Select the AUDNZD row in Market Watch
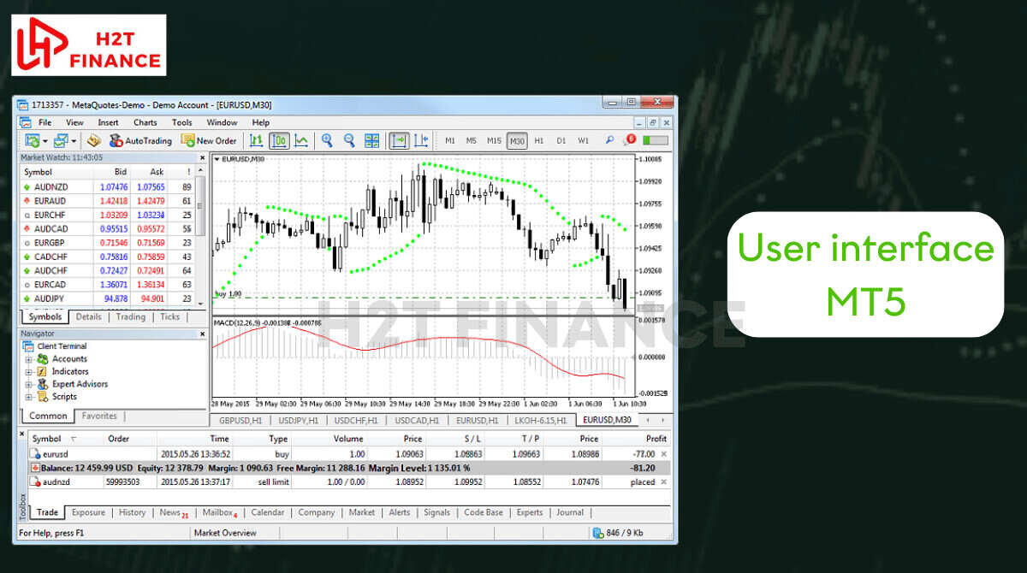The height and width of the screenshot is (573, 1027). pyautogui.click(x=107, y=186)
